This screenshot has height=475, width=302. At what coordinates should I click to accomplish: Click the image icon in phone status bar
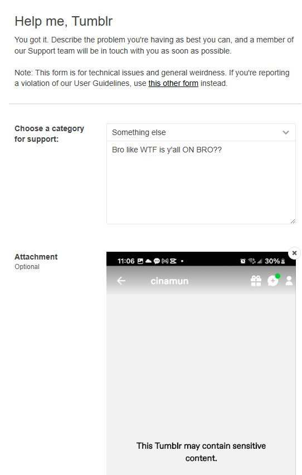coord(140,261)
